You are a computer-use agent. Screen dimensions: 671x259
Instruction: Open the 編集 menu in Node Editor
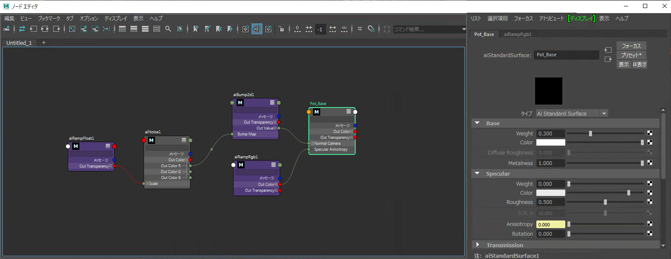(9, 18)
